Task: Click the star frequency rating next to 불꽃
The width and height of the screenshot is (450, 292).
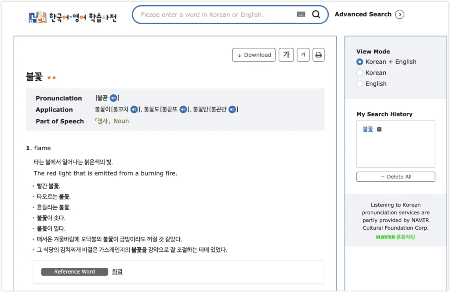Action: pyautogui.click(x=52, y=77)
